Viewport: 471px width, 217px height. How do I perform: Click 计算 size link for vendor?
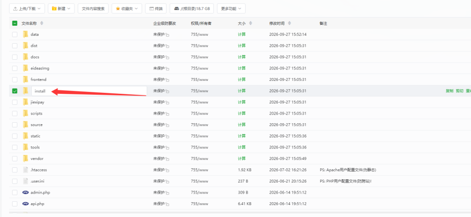coord(242,159)
